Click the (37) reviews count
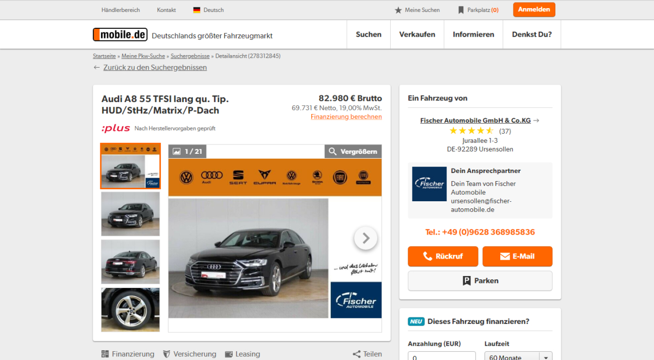Viewport: 654px width, 360px height. 505,131
